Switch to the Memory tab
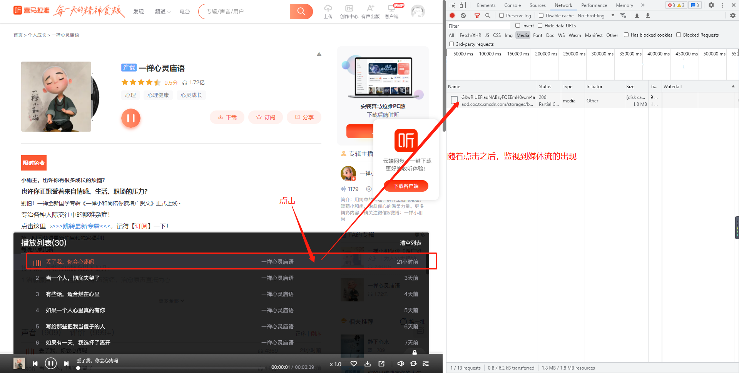Screen dimensions: 739x373 (x=624, y=5)
